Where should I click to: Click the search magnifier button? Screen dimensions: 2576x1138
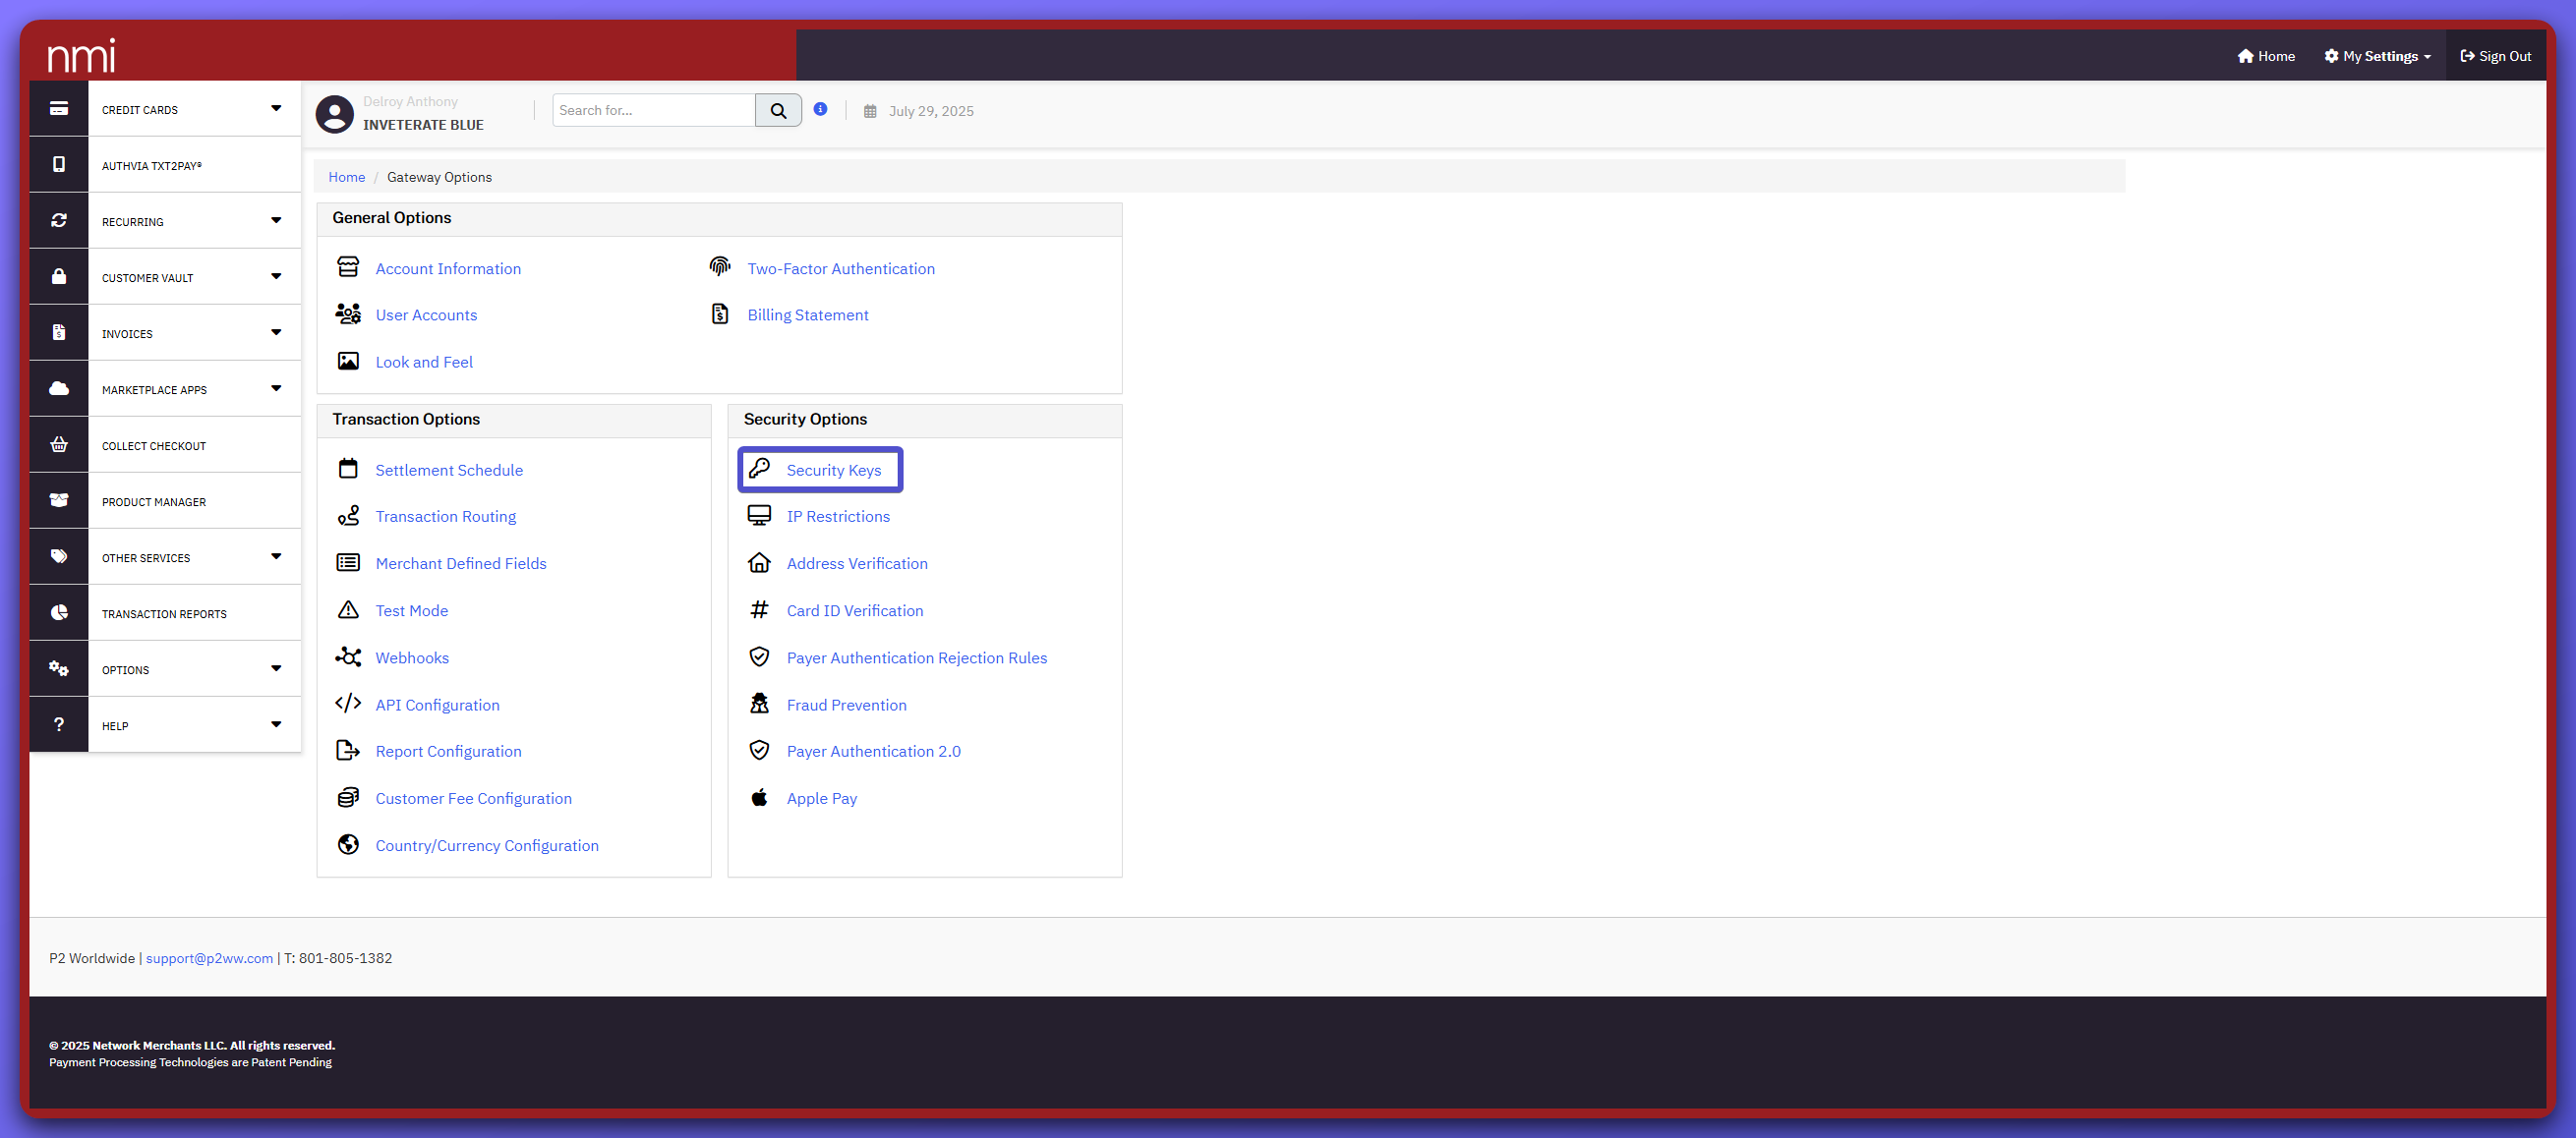(x=777, y=110)
